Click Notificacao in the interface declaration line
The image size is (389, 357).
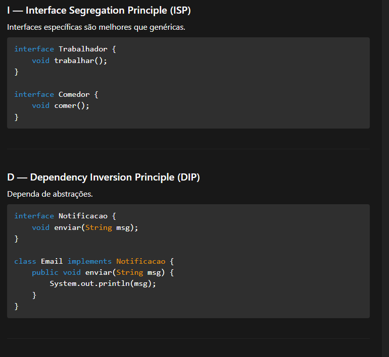coord(83,216)
